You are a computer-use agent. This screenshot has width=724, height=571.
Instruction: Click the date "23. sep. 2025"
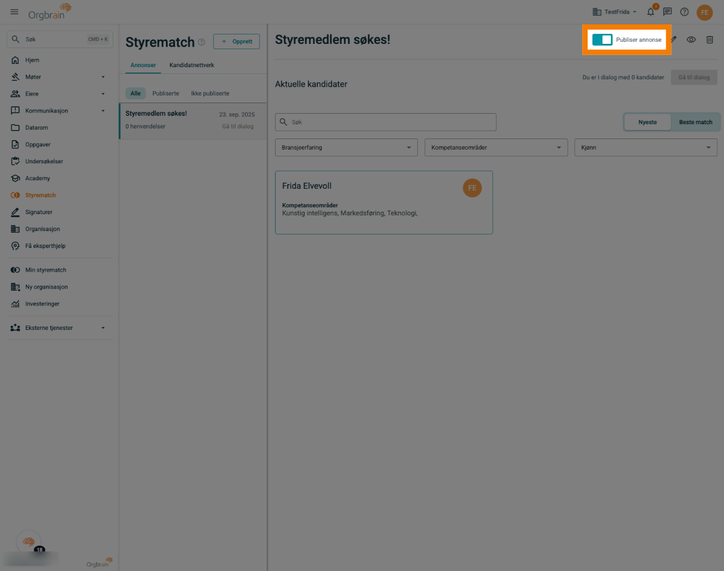[237, 114]
